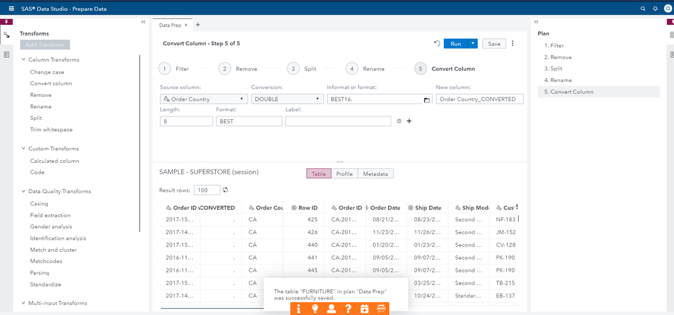Screen dimensions: 674x315
Task: Open the hamburger application menu
Action: click(x=11, y=9)
